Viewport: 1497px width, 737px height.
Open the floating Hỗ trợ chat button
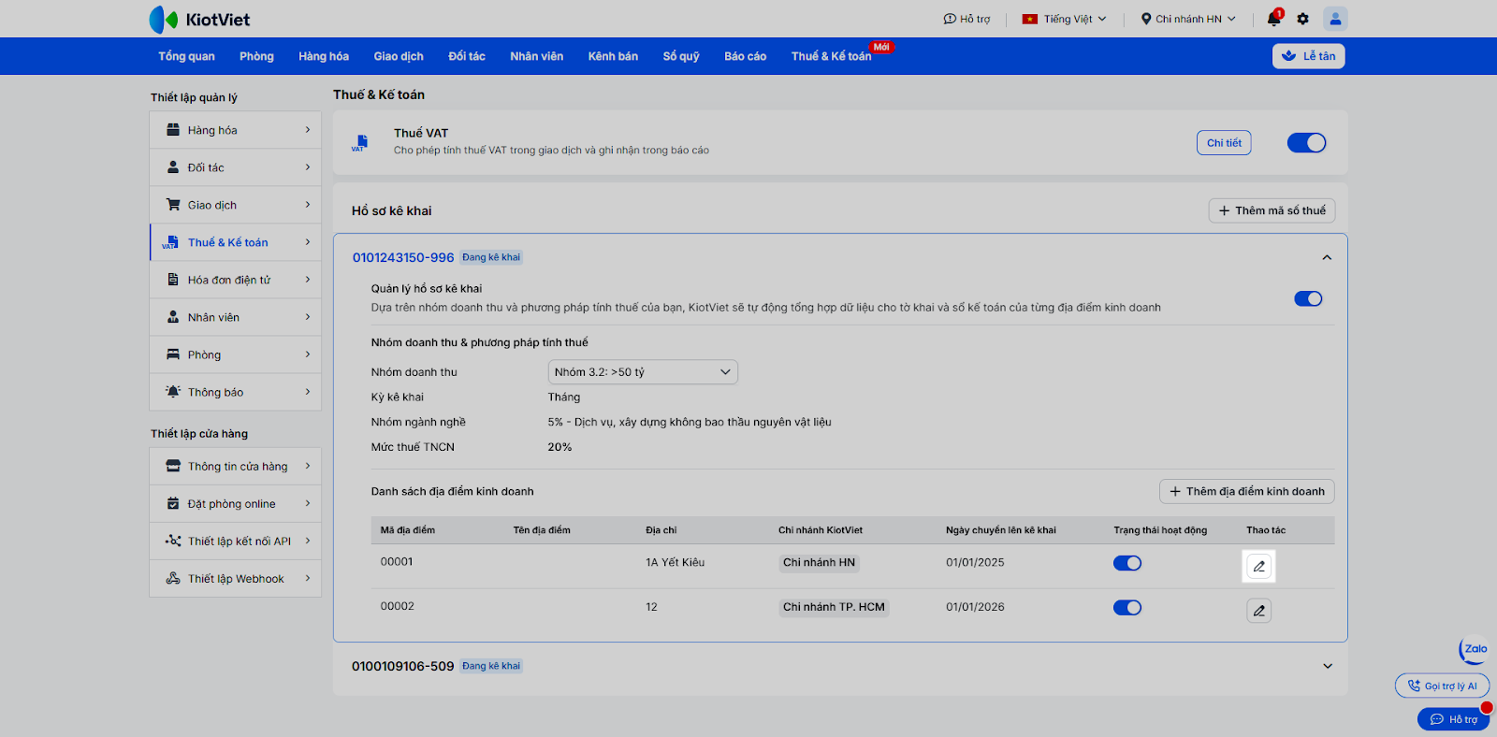[1453, 719]
